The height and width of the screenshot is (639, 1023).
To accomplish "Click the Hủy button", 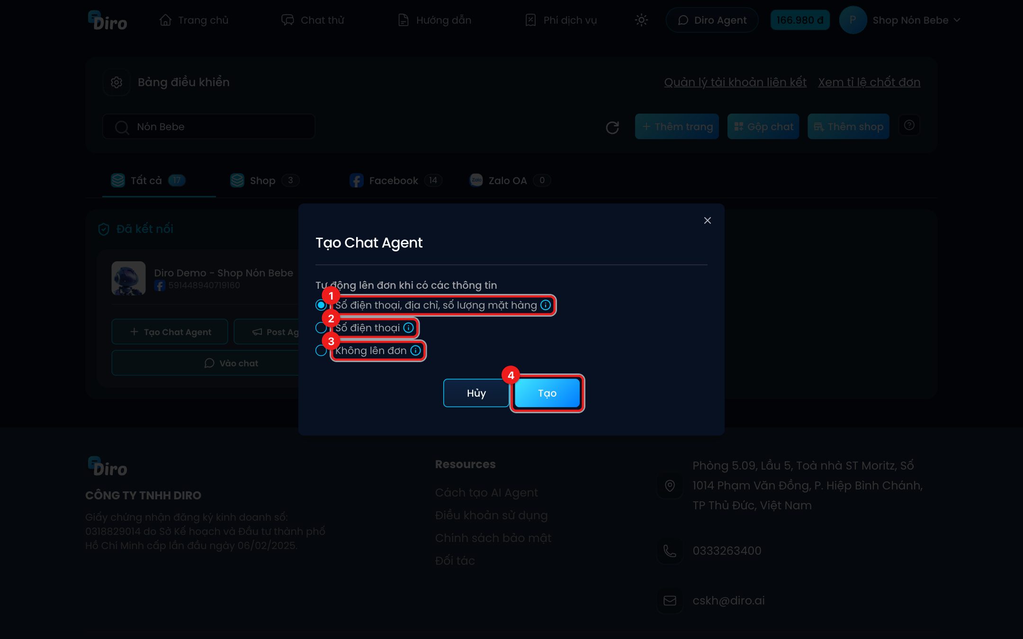I will click(x=476, y=393).
